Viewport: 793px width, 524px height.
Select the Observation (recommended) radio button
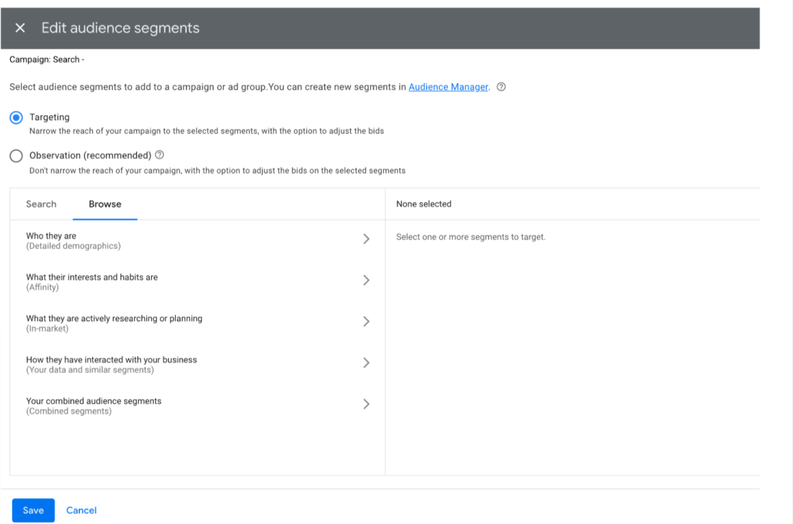(16, 156)
